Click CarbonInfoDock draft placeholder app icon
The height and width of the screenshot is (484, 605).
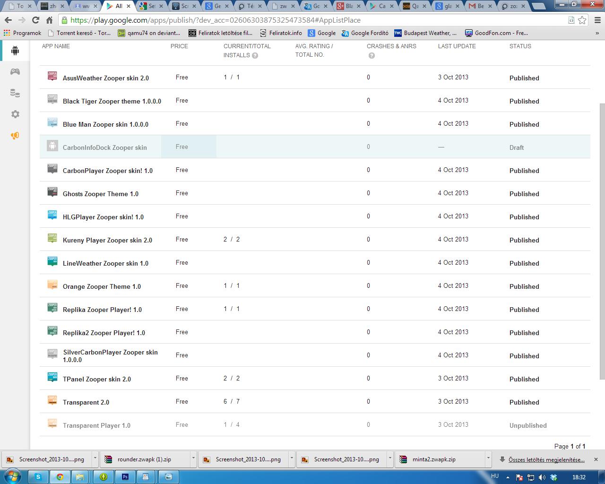52,146
